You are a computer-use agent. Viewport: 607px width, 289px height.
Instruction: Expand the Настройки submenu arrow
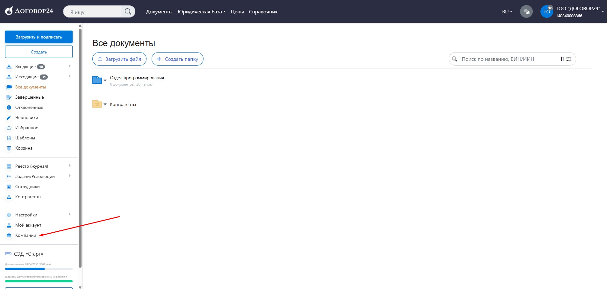click(69, 215)
